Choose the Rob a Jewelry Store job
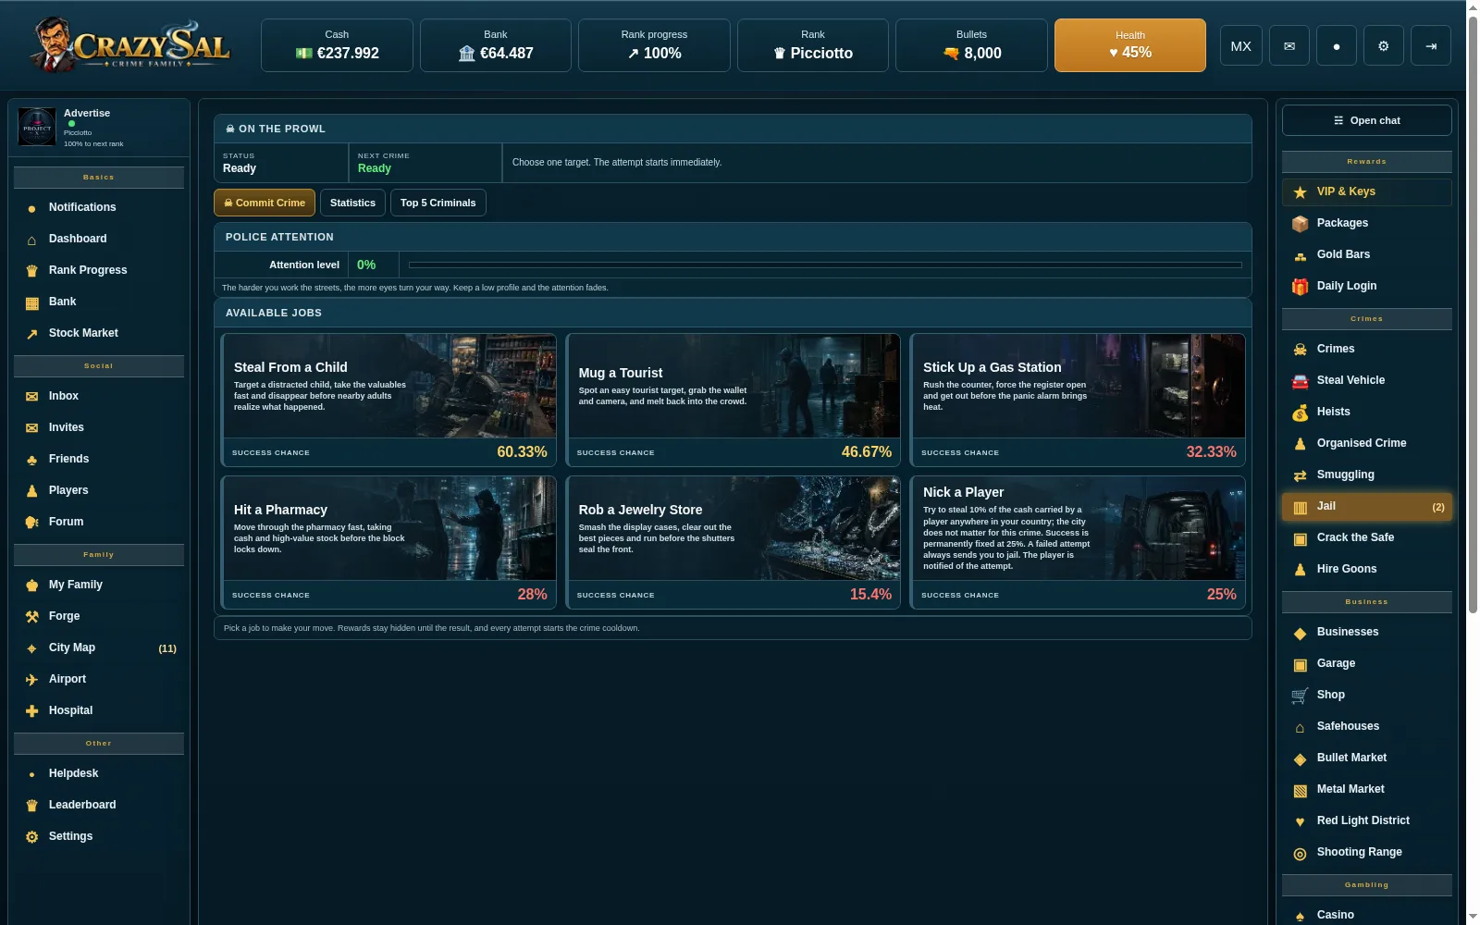 [x=733, y=542]
